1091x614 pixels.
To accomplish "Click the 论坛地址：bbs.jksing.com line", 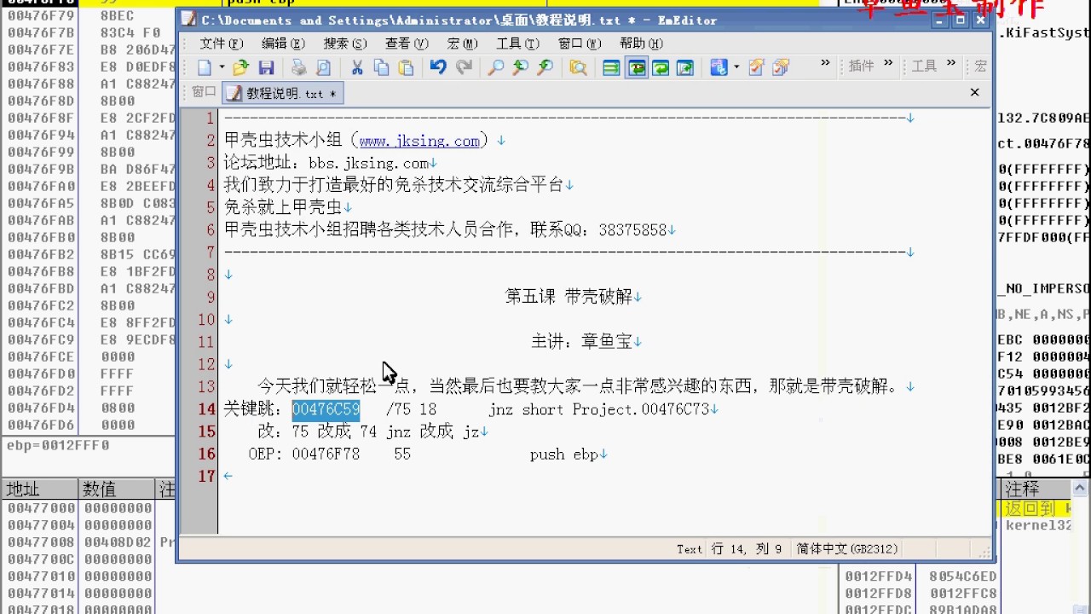I will click(x=326, y=163).
